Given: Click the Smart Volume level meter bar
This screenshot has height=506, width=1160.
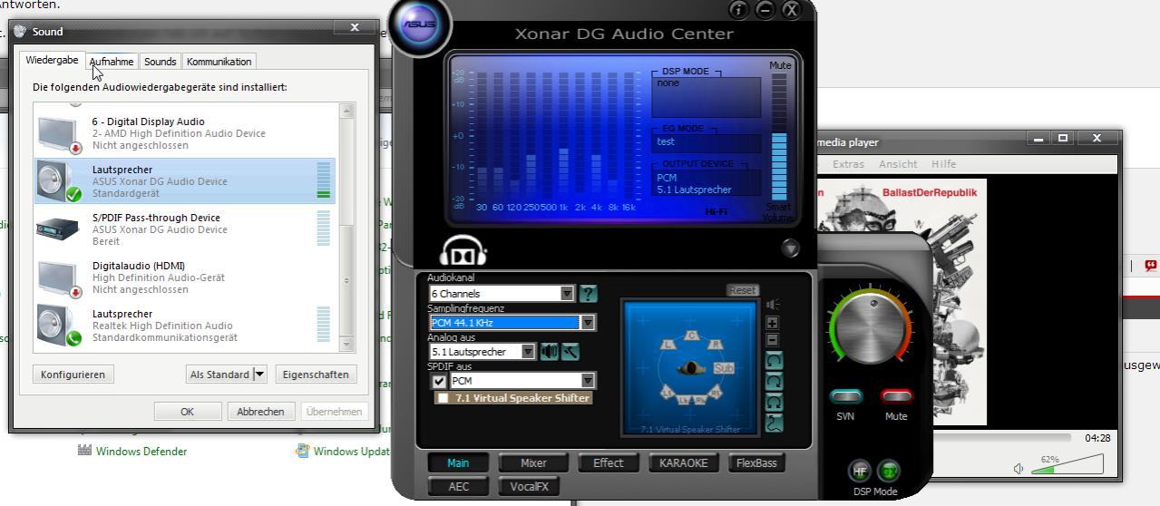Looking at the screenshot, I should point(779,136).
